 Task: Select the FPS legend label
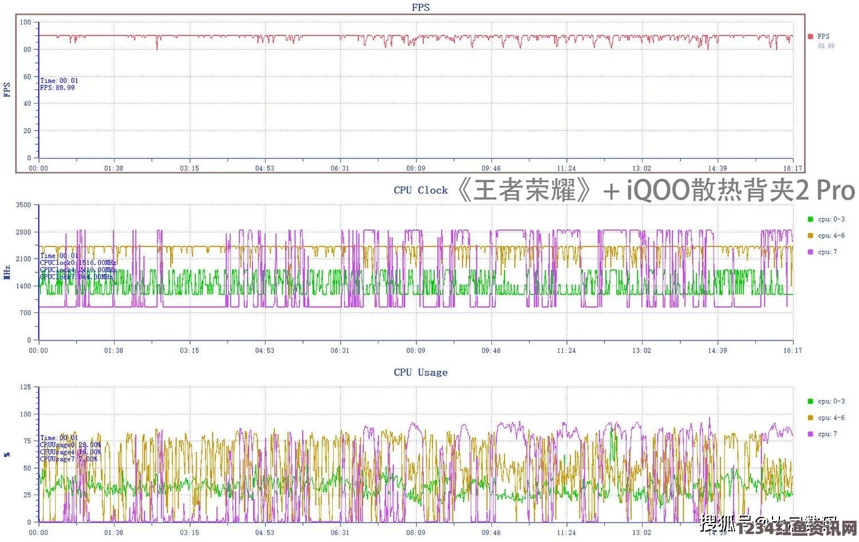click(x=823, y=37)
